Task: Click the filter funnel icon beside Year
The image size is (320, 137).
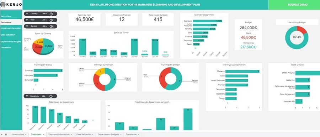Action: (x=27, y=20)
